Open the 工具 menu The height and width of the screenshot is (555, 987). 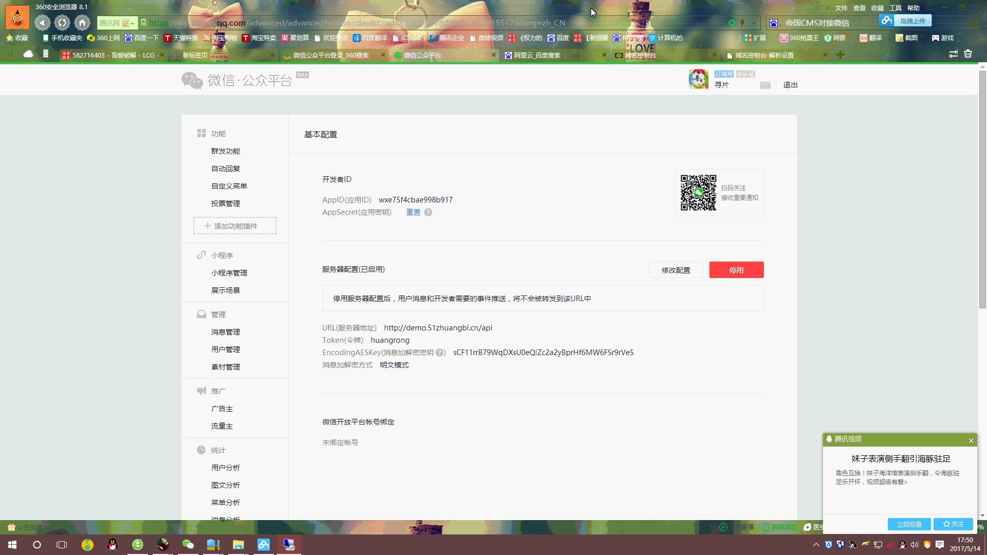pos(895,8)
